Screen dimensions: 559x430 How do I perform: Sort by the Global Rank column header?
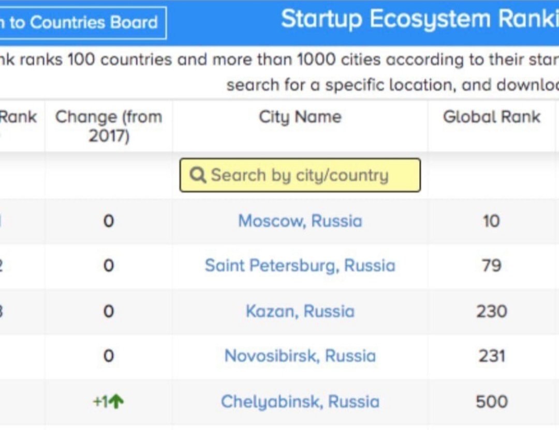(492, 117)
